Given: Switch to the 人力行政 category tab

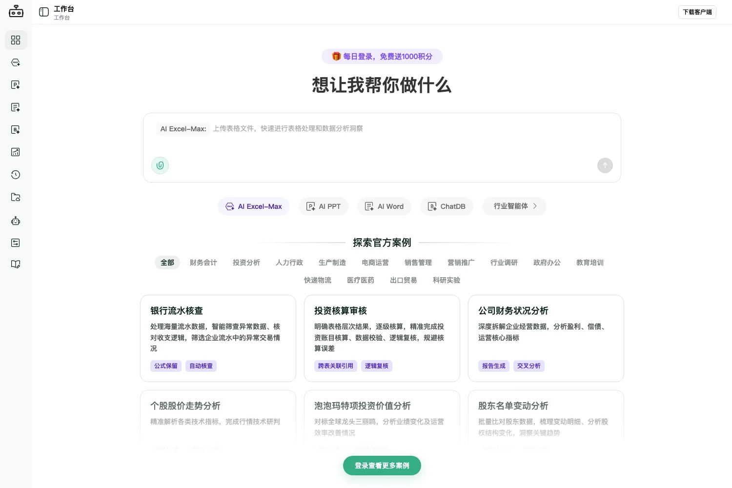Looking at the screenshot, I should coord(289,263).
